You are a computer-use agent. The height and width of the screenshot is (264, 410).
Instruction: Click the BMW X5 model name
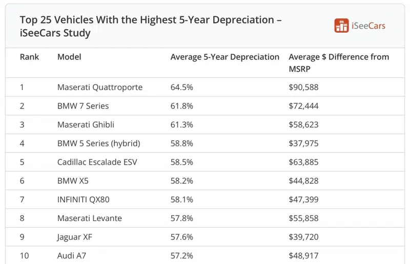coord(73,181)
